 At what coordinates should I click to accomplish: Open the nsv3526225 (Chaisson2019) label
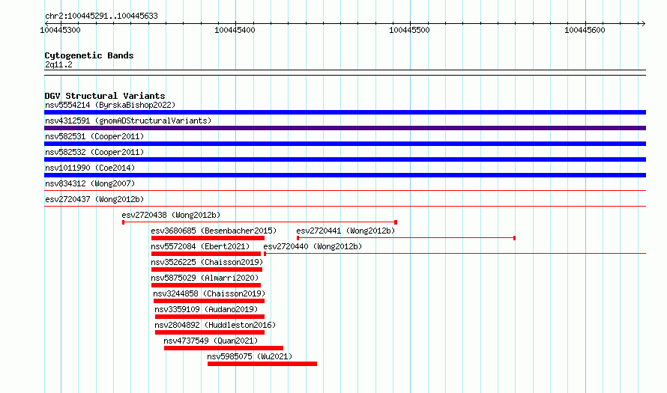(x=207, y=262)
